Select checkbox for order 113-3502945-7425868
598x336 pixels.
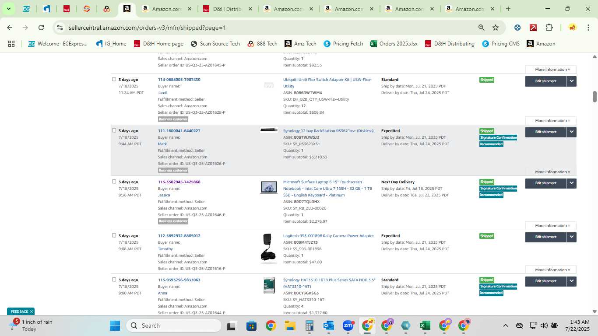(114, 182)
